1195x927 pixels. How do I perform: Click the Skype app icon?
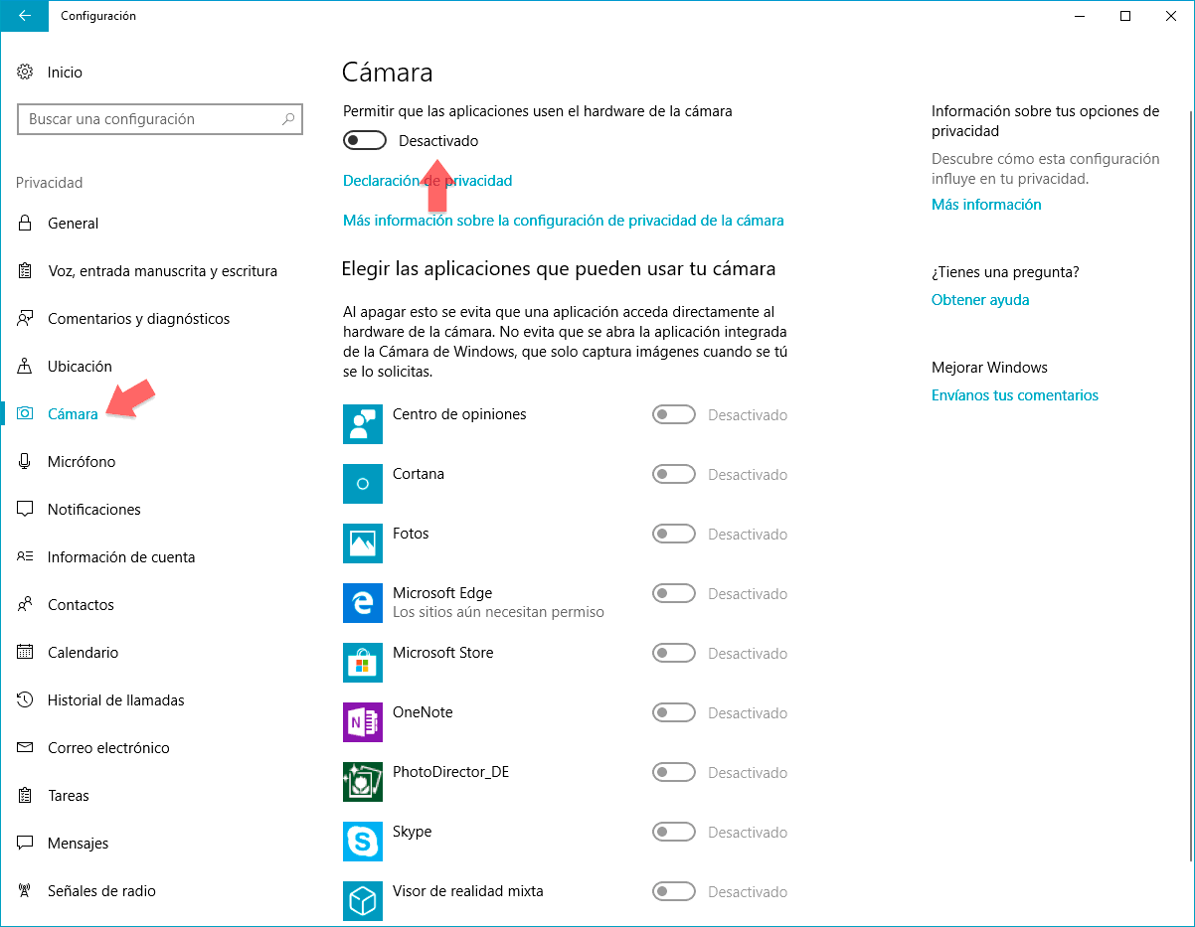363,842
